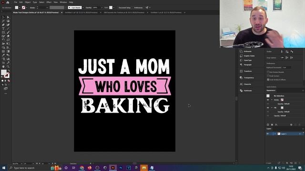Switch to the Make Text Designs Better.ai tab

36,13
